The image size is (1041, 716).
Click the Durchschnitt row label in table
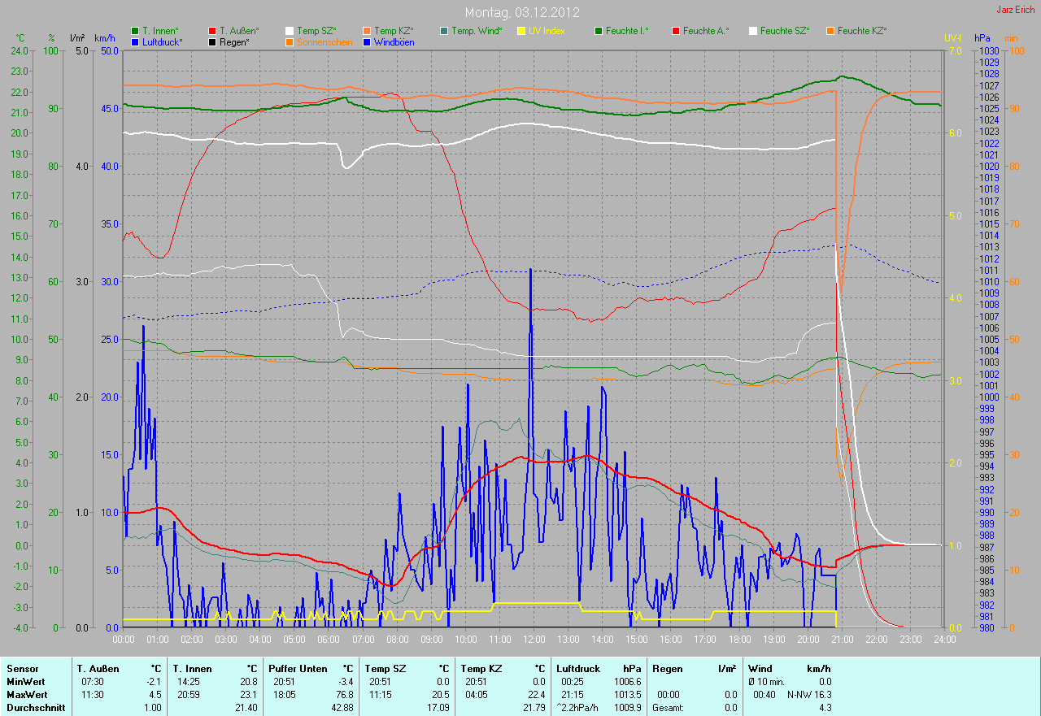coord(32,708)
